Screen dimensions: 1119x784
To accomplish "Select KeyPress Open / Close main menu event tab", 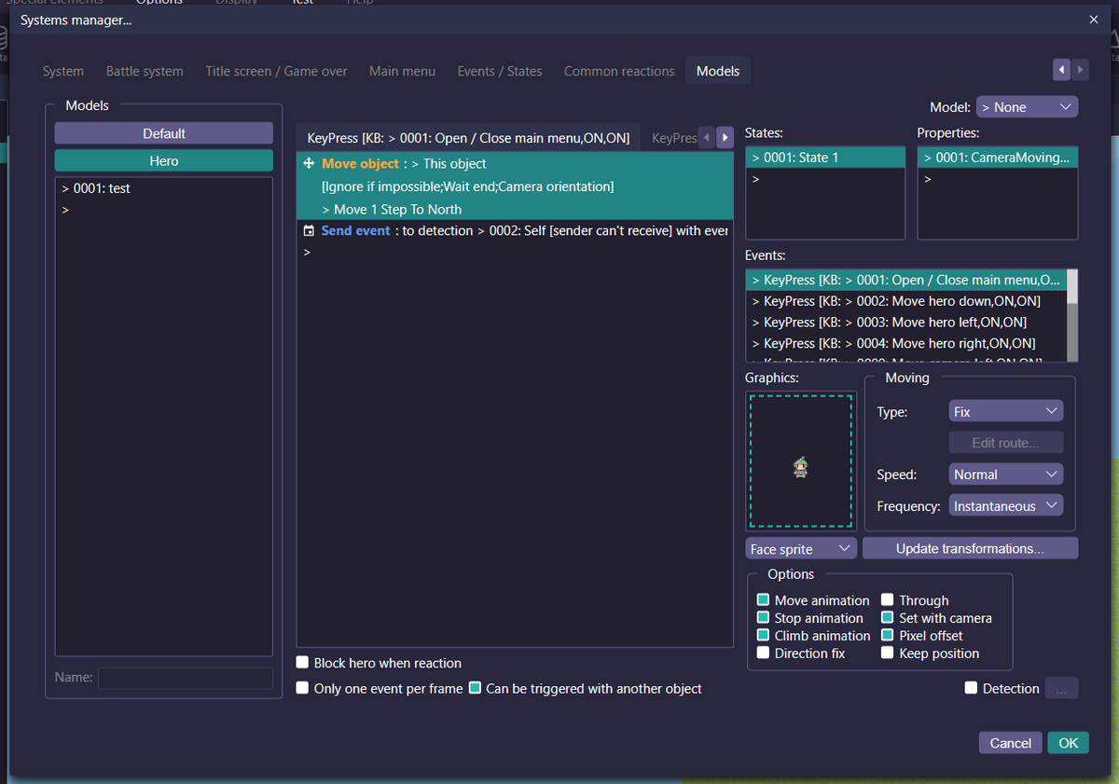I will [x=468, y=138].
